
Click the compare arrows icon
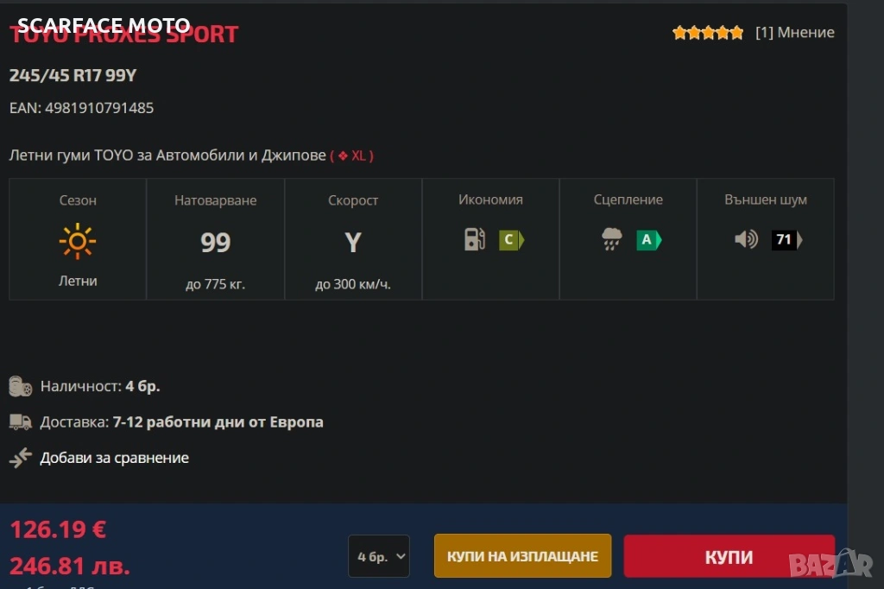click(x=21, y=458)
